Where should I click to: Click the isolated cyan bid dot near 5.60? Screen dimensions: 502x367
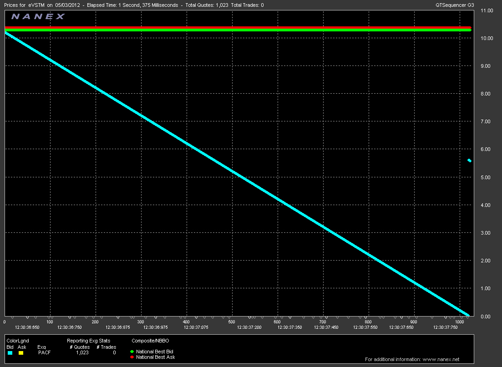point(469,161)
